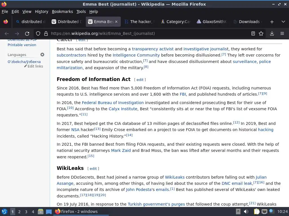The height and width of the screenshot is (216, 289).
Task: Open Firefox hamburger application menu
Action: (x=282, y=33)
